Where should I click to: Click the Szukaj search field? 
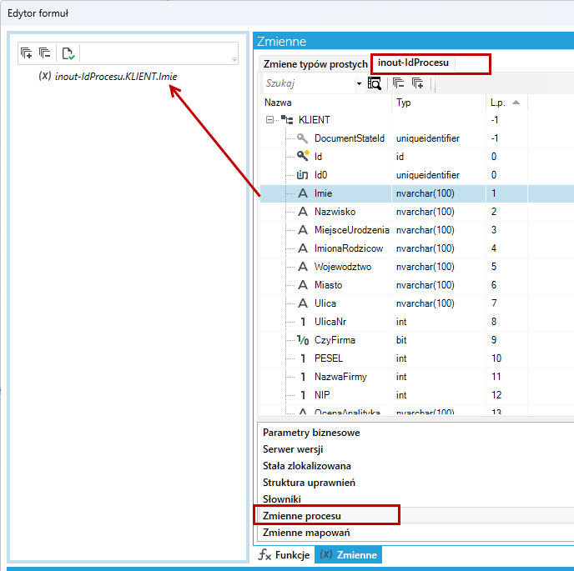(x=308, y=83)
